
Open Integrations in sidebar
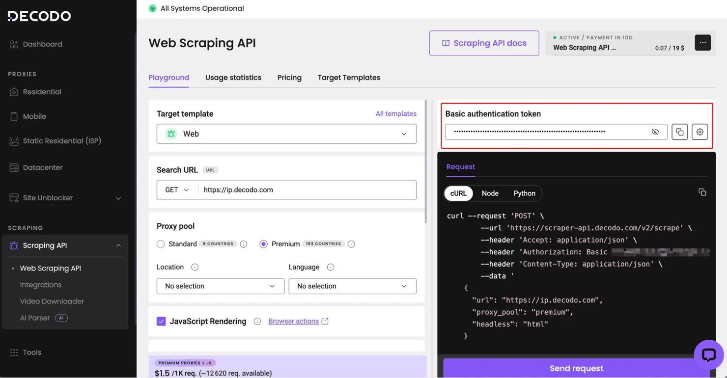coord(41,285)
